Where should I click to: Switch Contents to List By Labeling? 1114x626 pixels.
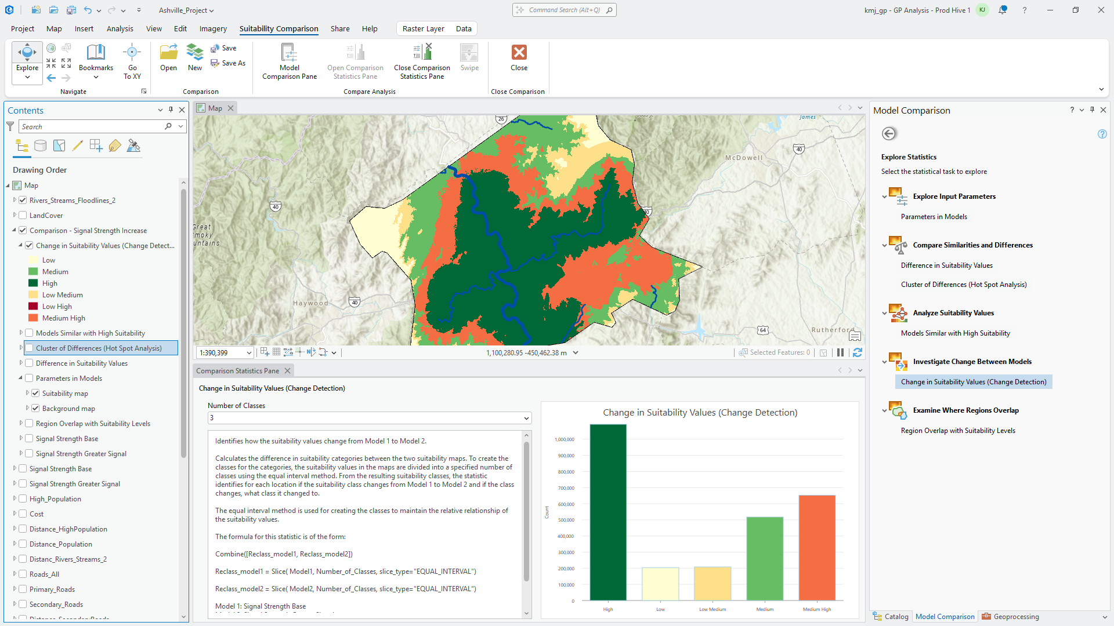coord(115,146)
